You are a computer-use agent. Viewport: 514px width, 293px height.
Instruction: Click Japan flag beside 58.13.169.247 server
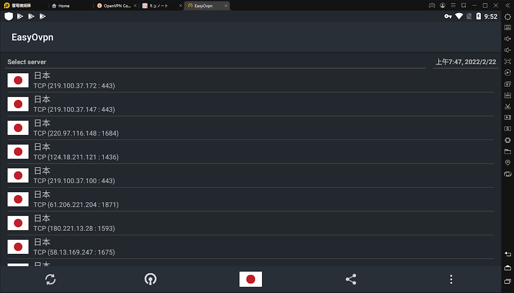pyautogui.click(x=18, y=247)
